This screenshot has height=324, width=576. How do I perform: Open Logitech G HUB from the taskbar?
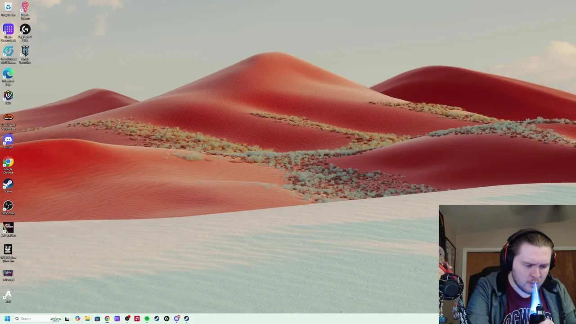166,319
